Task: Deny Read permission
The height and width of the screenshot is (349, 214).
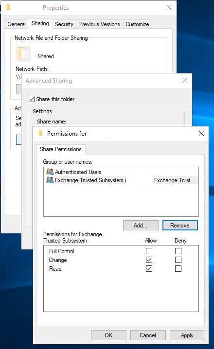Action: (178, 269)
